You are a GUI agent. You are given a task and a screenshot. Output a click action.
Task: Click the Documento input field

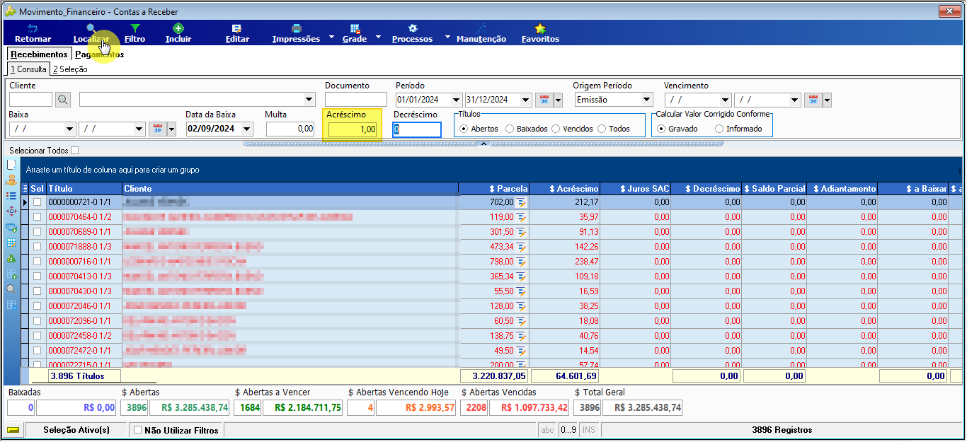pos(356,100)
